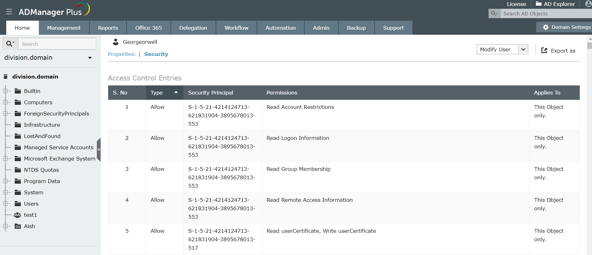Image resolution: width=592 pixels, height=255 pixels.
Task: Select the Read Group Membership cell
Action: click(x=396, y=177)
